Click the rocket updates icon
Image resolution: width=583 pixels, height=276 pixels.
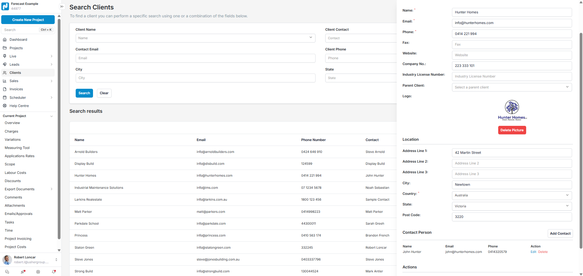(23, 272)
